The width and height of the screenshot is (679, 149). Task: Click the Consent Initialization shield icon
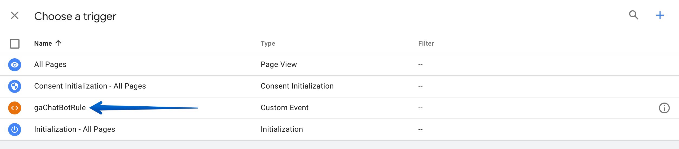click(15, 86)
